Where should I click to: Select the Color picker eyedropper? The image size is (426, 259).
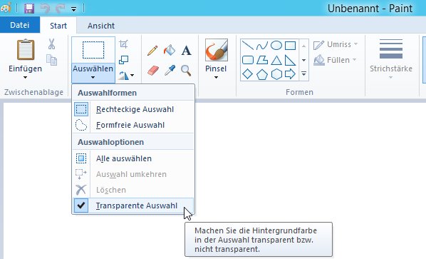point(170,71)
